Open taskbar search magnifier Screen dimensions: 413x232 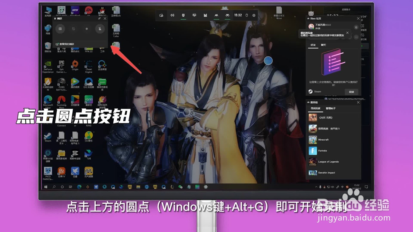click(x=54, y=187)
